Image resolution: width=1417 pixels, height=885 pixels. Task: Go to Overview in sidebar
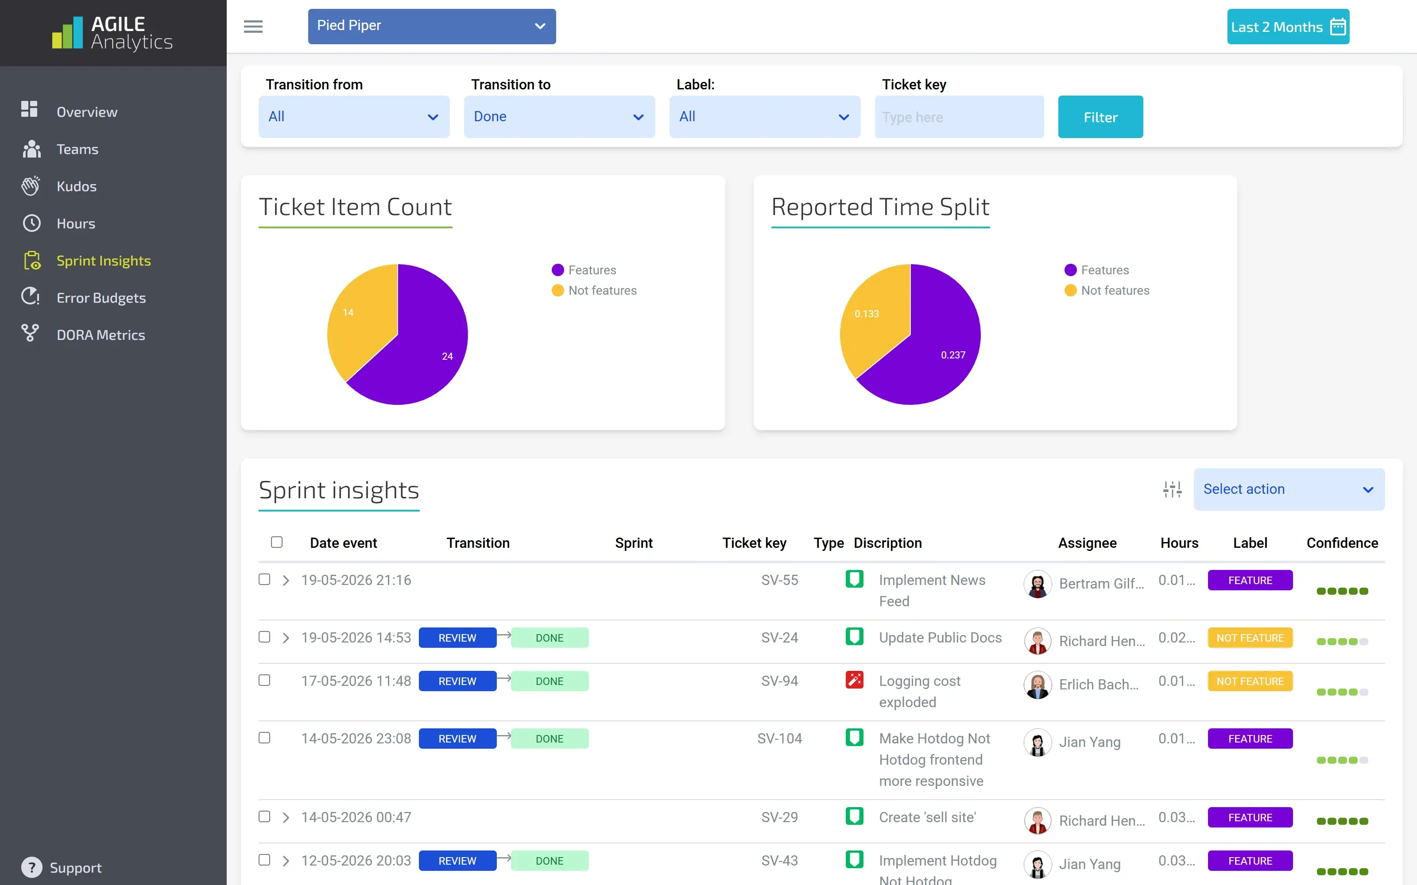pos(87,112)
